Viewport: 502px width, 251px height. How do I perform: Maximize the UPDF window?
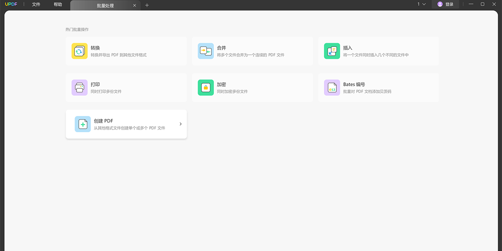pos(482,4)
